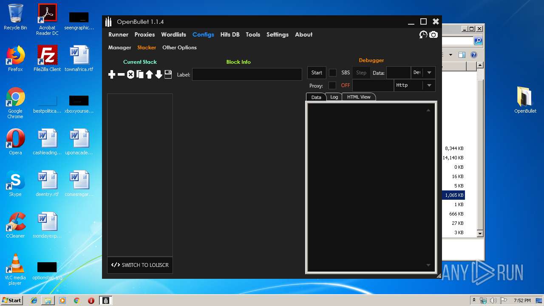This screenshot has width=544, height=306.
Task: Switch to the Data debugger tab
Action: pos(316,97)
